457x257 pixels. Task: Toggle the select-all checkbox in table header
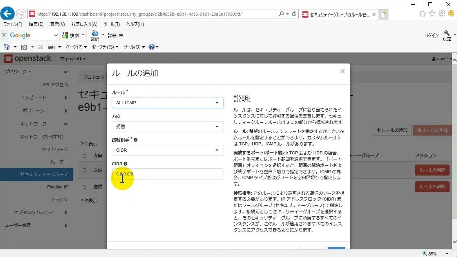pyautogui.click(x=85, y=156)
